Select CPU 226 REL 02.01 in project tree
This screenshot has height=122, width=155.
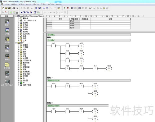[29, 20]
